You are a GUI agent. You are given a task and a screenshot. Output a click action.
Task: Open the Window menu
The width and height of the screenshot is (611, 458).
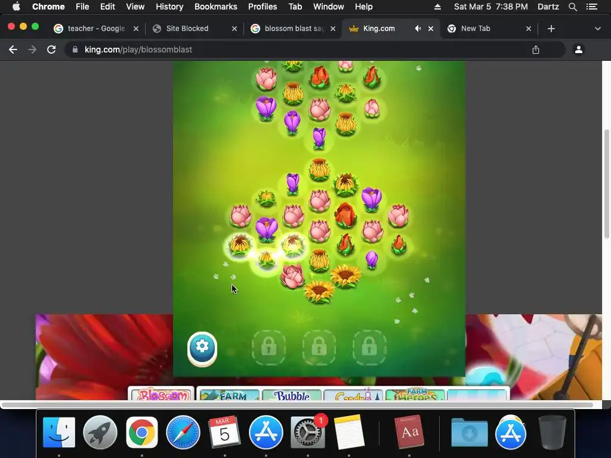[329, 7]
